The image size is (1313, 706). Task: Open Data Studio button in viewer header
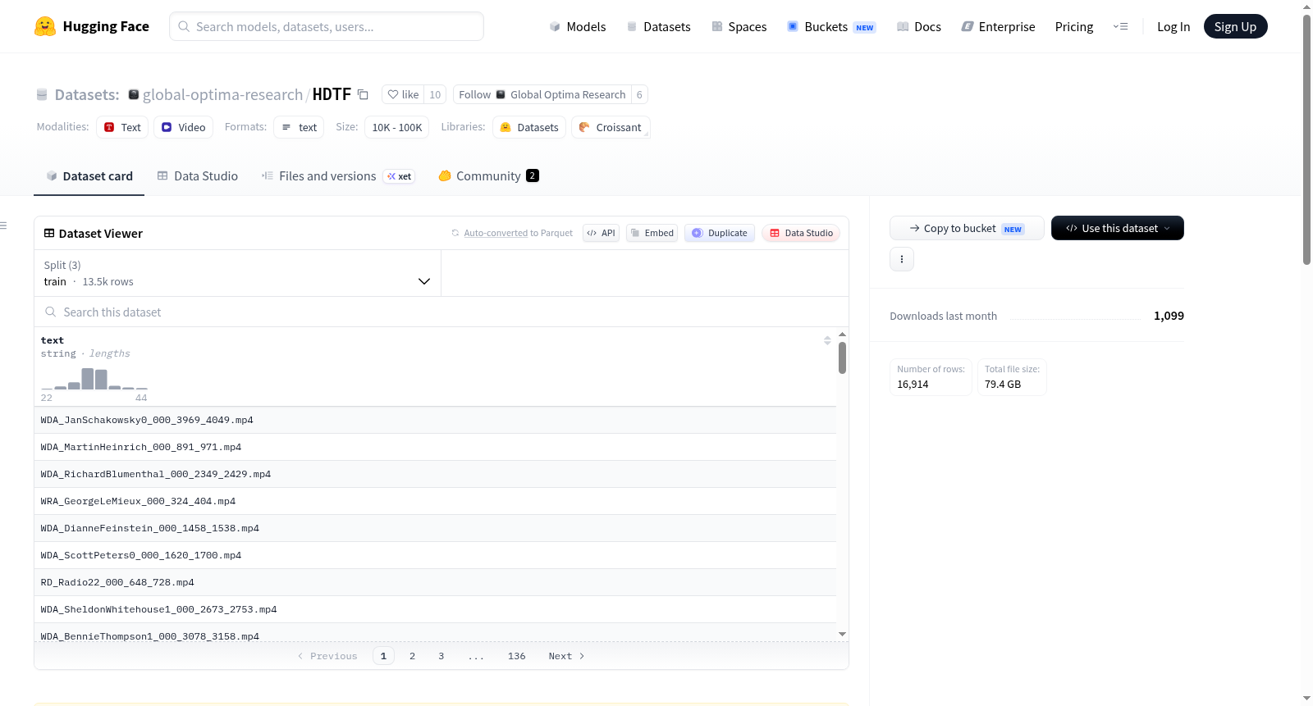(801, 233)
